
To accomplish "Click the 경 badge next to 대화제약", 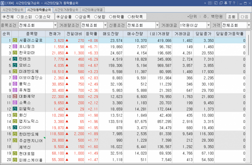I will (15, 96).
